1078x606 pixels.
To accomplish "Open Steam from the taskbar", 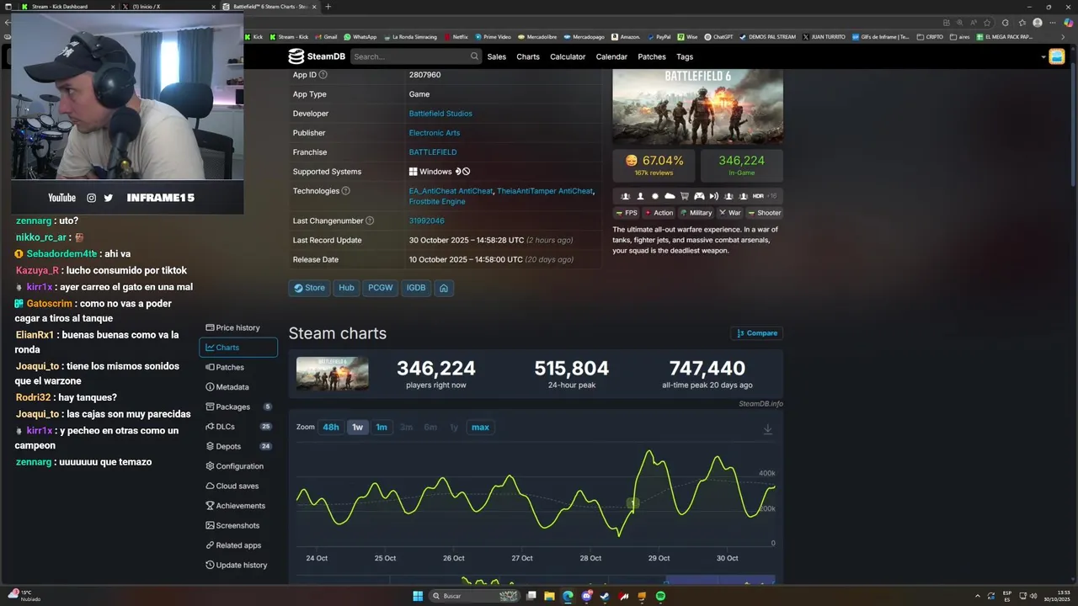I will [605, 596].
